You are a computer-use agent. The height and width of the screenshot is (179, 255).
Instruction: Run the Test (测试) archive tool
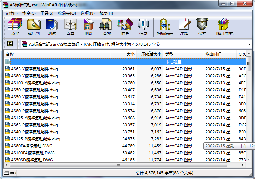[52, 27]
